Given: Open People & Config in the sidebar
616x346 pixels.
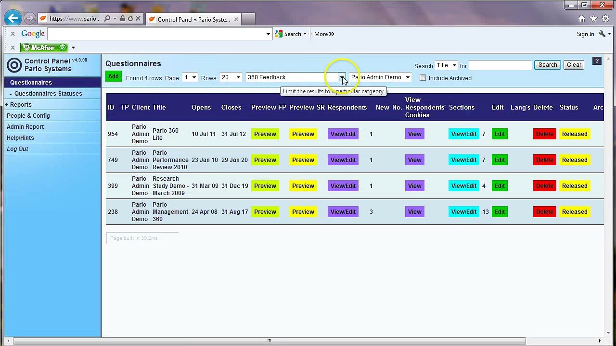Looking at the screenshot, I should point(28,115).
